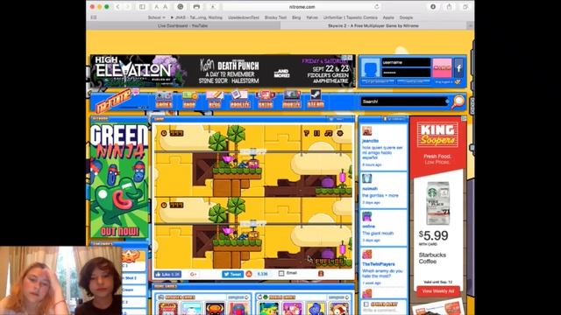Open the Blog section icon
This screenshot has height=315, width=561.
pyautogui.click(x=215, y=100)
